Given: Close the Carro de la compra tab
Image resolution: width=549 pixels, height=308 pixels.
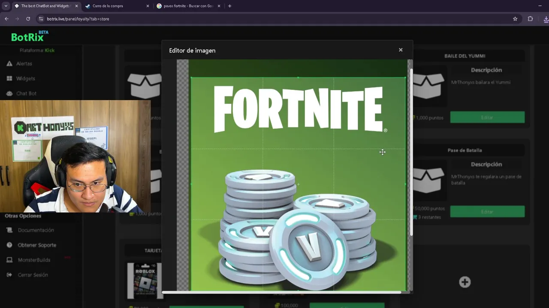Looking at the screenshot, I should 148,6.
